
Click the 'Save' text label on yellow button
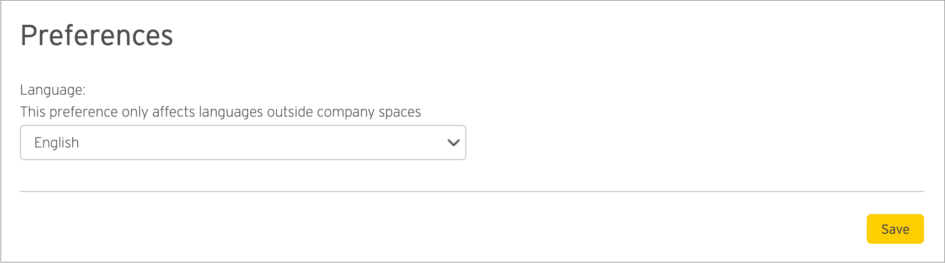(x=895, y=229)
